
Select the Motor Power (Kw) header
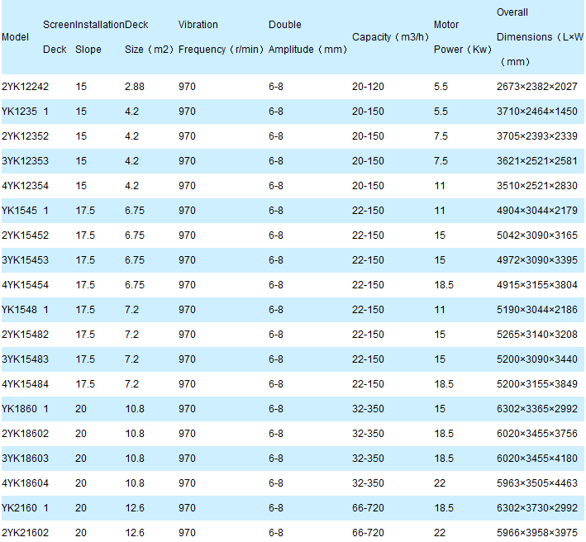(x=462, y=37)
